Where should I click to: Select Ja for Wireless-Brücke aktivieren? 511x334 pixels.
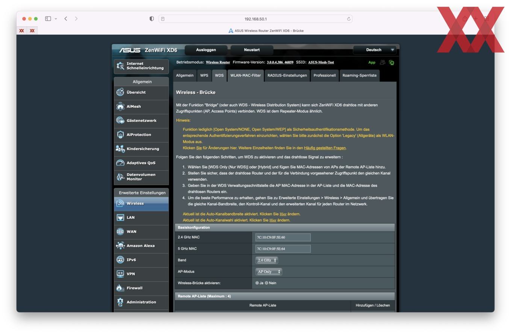(x=257, y=283)
